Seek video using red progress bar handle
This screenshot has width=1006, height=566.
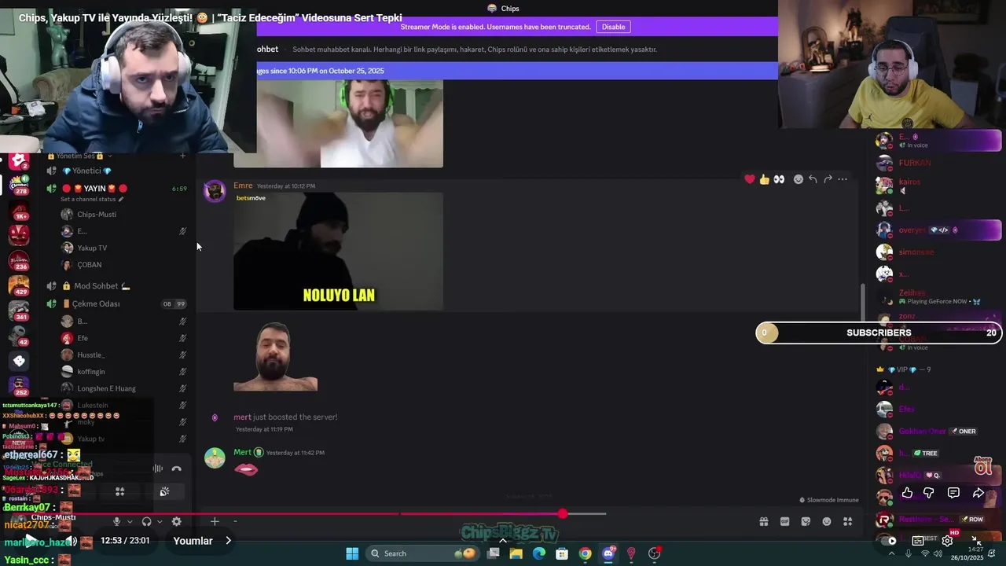coord(563,514)
